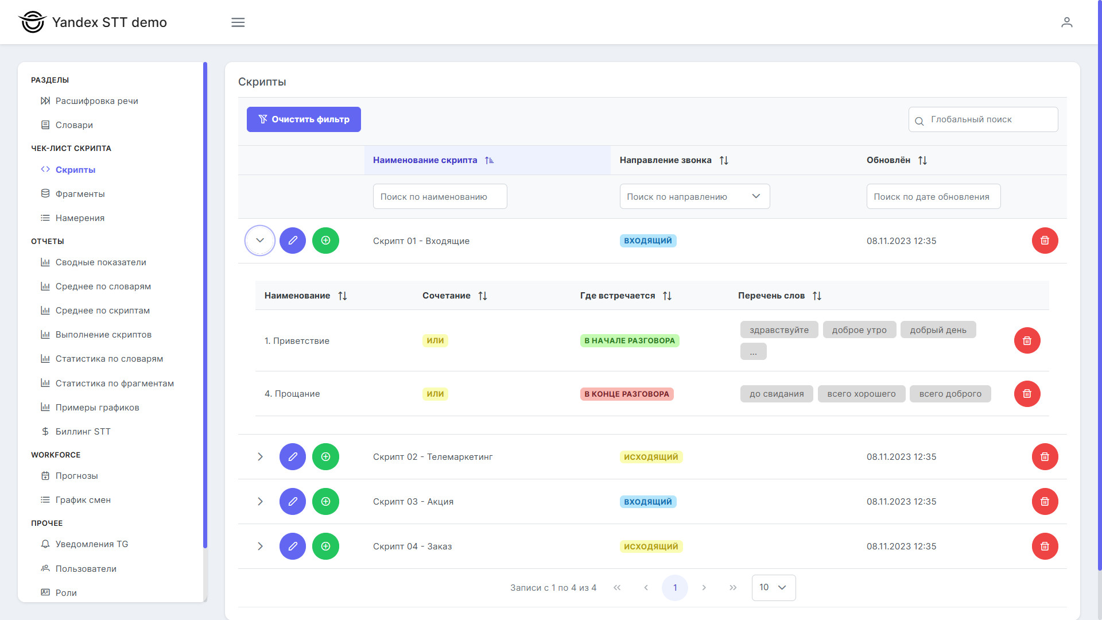
Task: Delete Скрипт 03 - Акция
Action: [1045, 502]
